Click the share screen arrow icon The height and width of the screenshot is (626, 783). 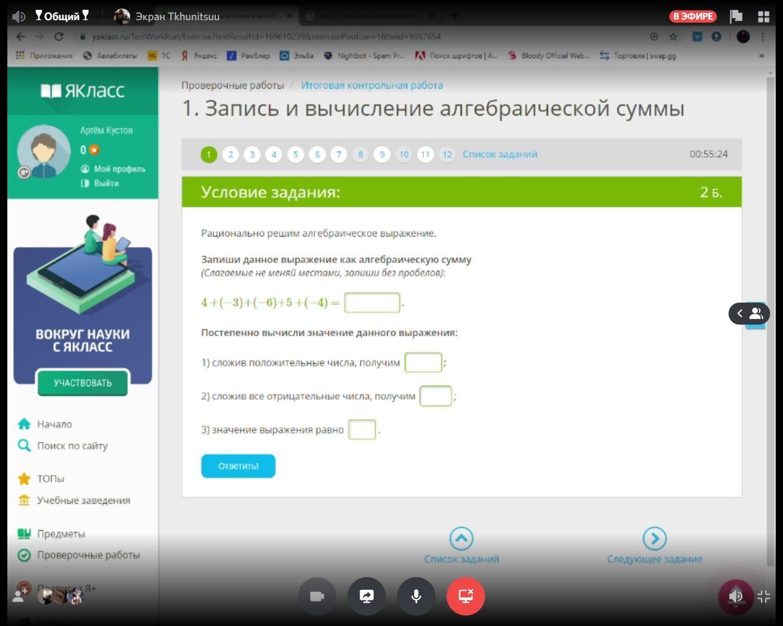[x=366, y=596]
